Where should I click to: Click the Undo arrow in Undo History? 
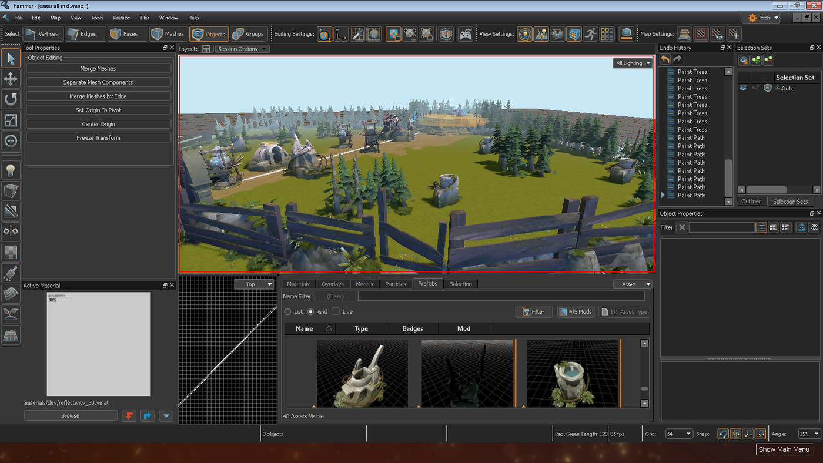click(x=665, y=59)
